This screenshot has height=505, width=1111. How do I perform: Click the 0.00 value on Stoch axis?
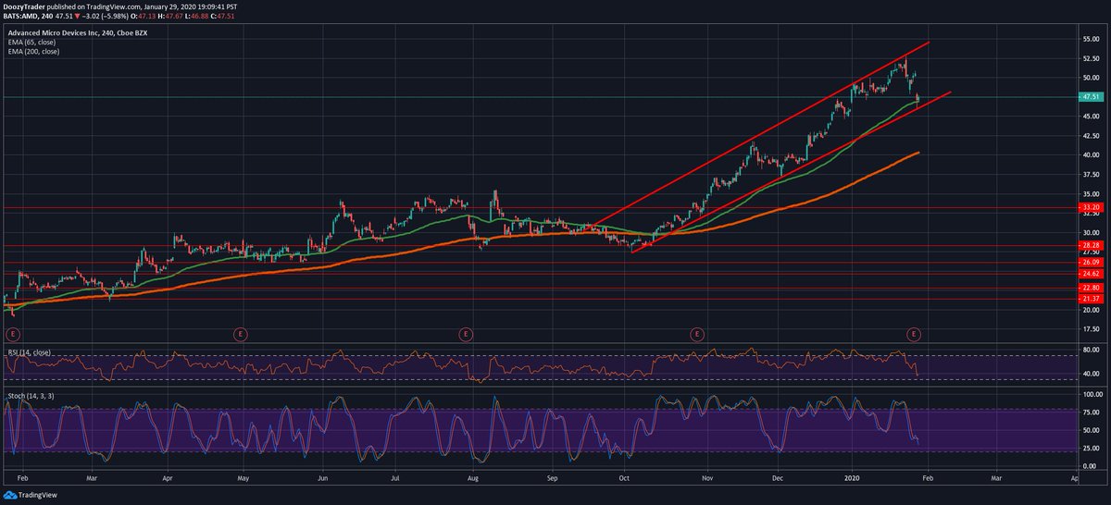coord(1092,465)
